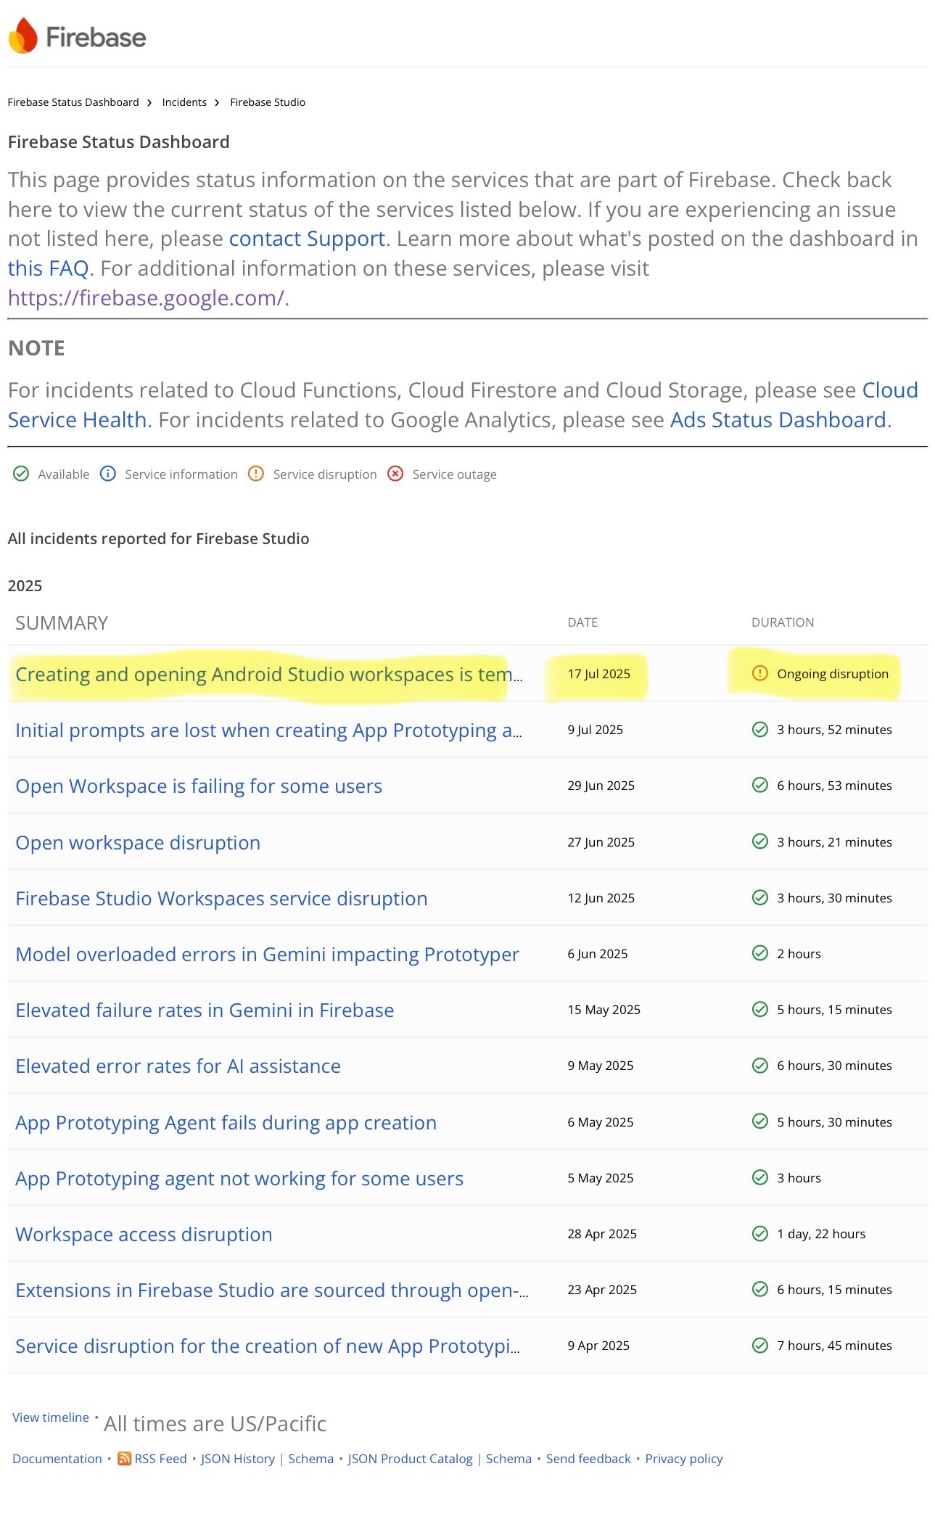Click View timeline link
Screen dimensions: 935x1519
tap(51, 1417)
